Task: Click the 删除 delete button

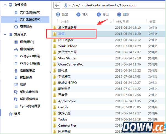Action: (x=123, y=14)
